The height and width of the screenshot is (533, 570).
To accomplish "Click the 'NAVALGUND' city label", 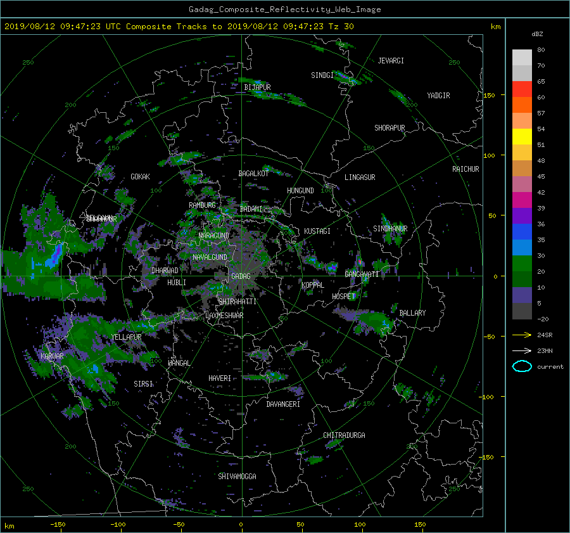I will pyautogui.click(x=210, y=257).
